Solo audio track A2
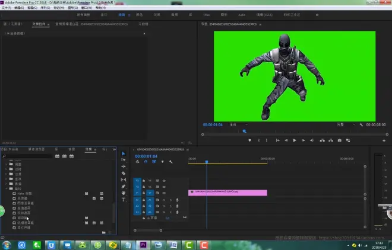 (170, 206)
